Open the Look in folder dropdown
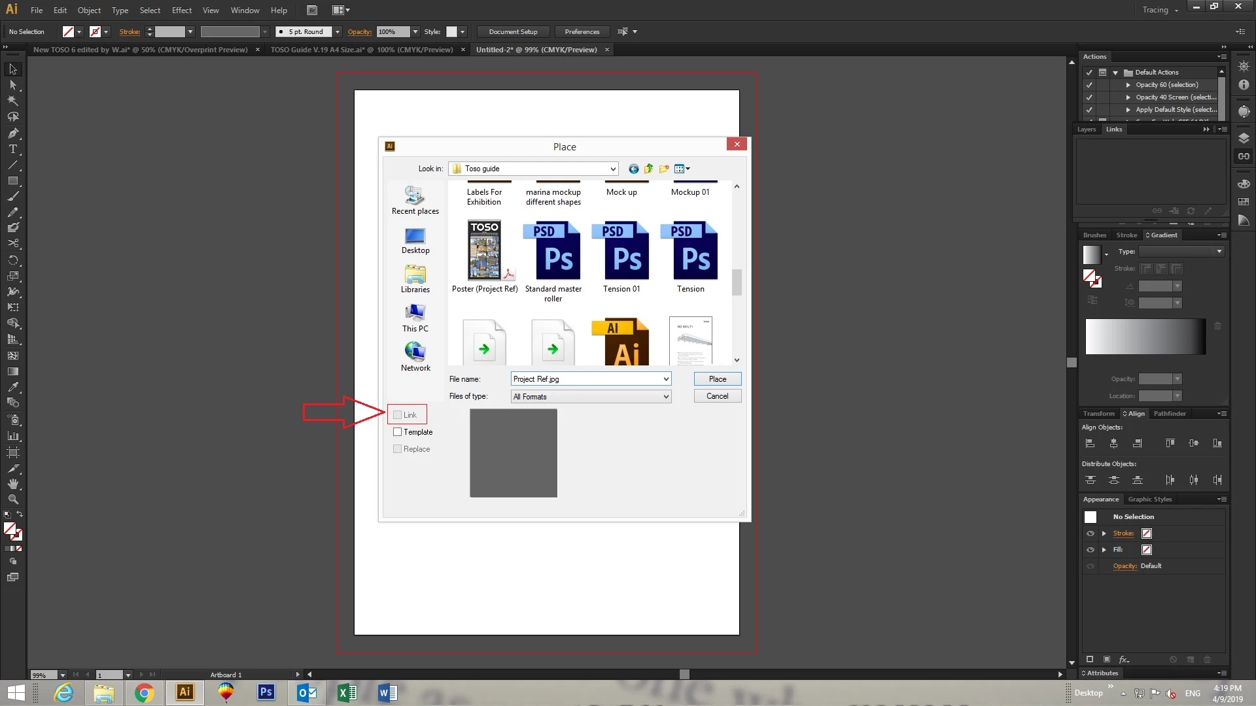Viewport: 1256px width, 706px height. click(612, 169)
